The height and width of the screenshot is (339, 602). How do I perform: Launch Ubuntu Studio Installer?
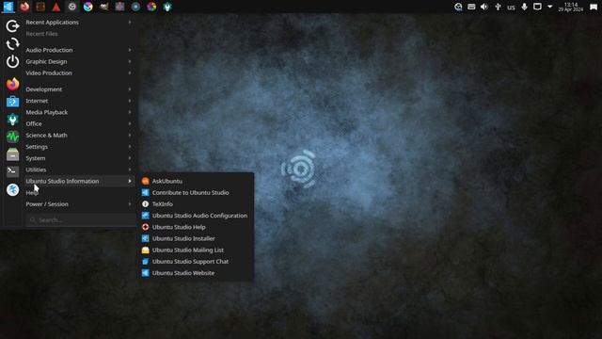tap(197, 238)
